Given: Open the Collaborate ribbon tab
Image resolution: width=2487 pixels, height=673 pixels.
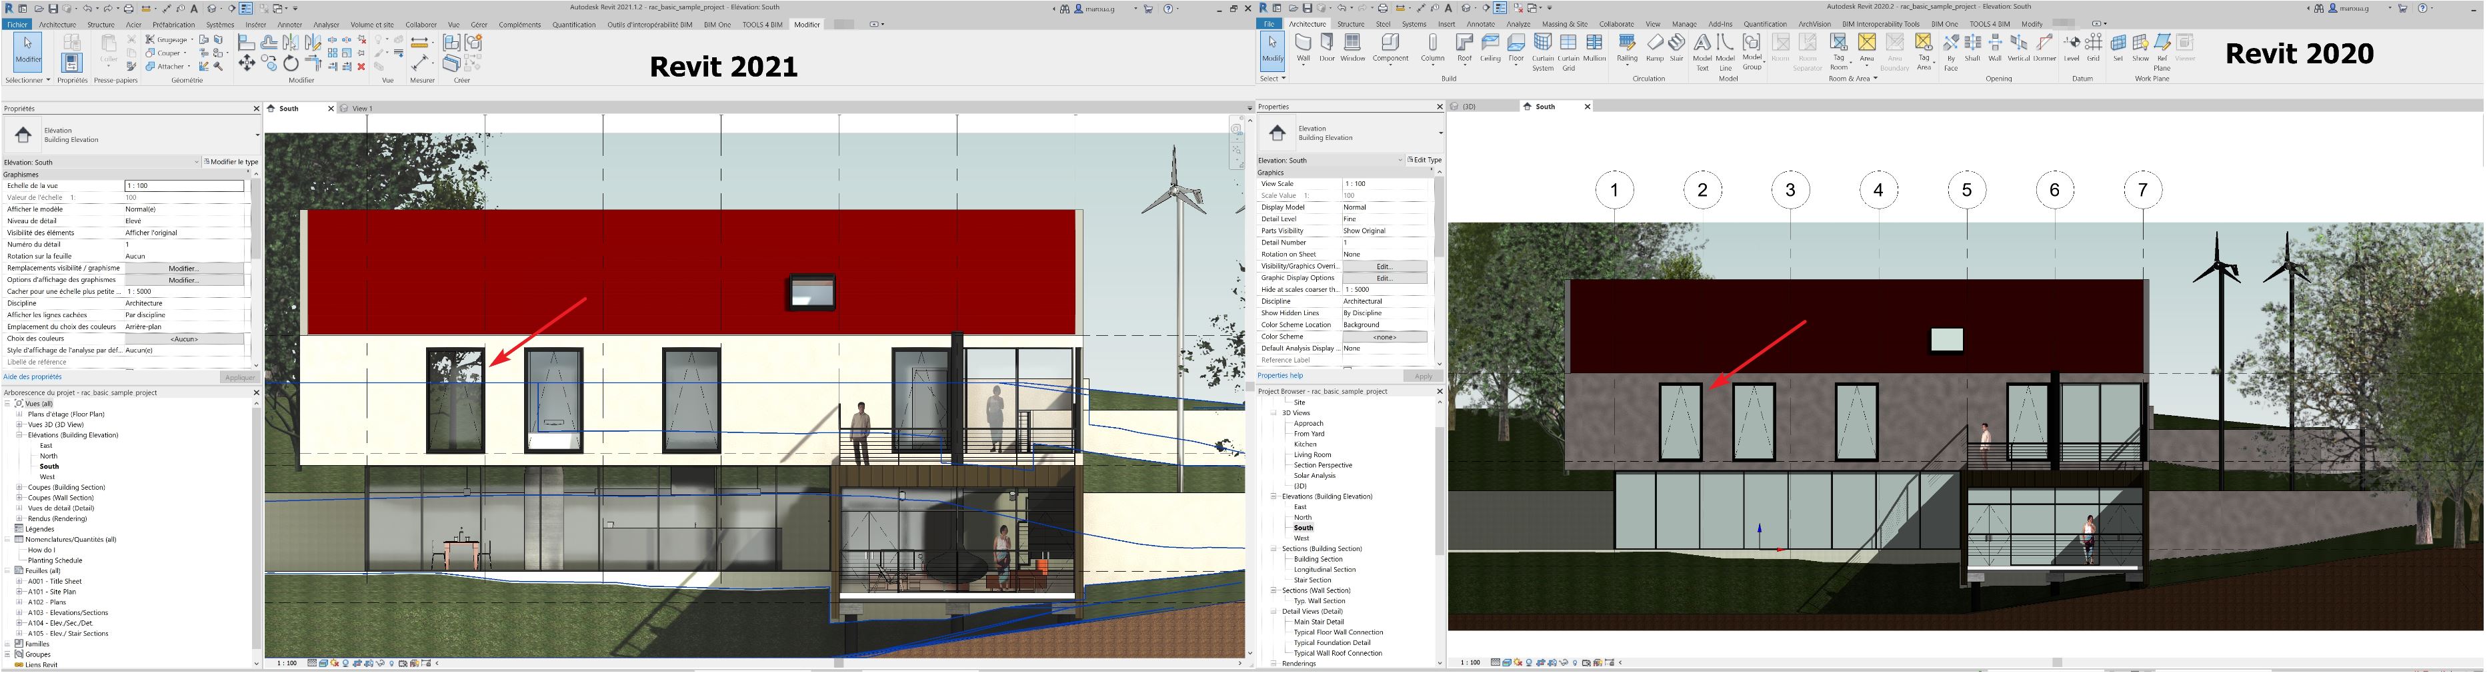Looking at the screenshot, I should 1616,24.
